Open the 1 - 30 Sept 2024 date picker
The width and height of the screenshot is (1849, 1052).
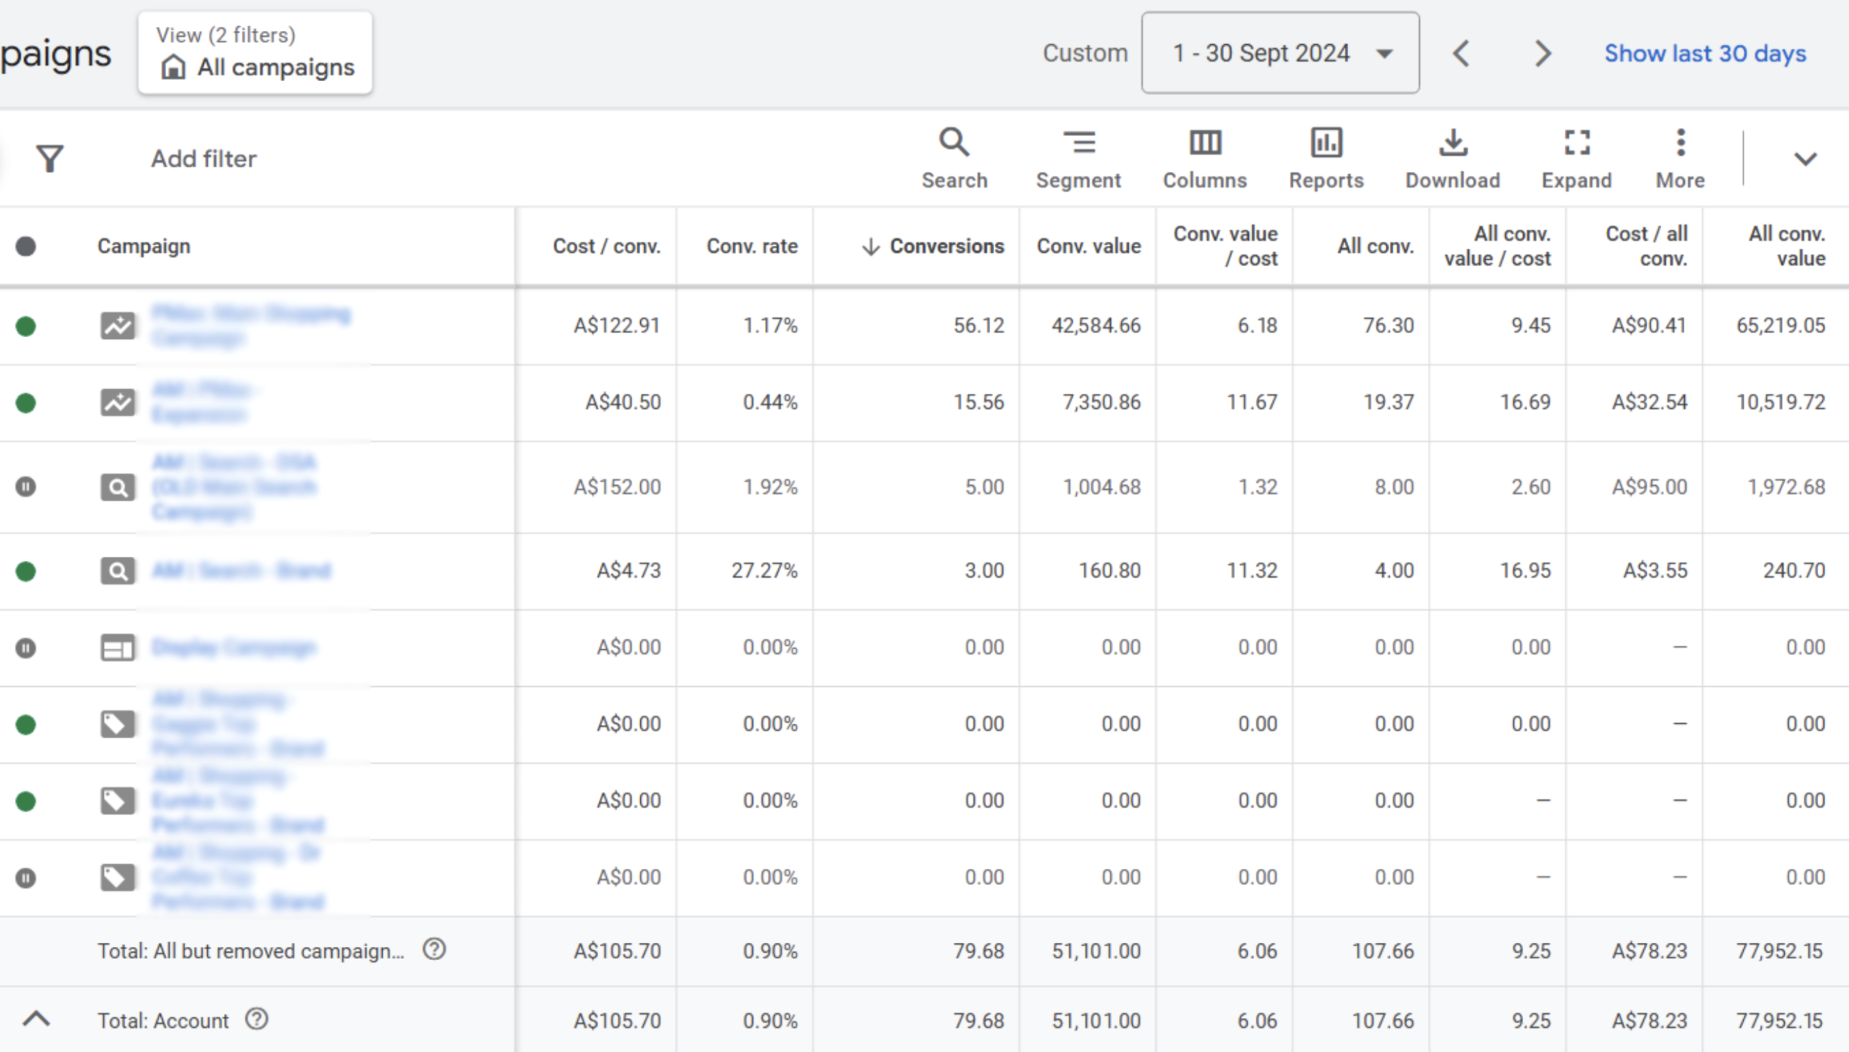coord(1280,53)
